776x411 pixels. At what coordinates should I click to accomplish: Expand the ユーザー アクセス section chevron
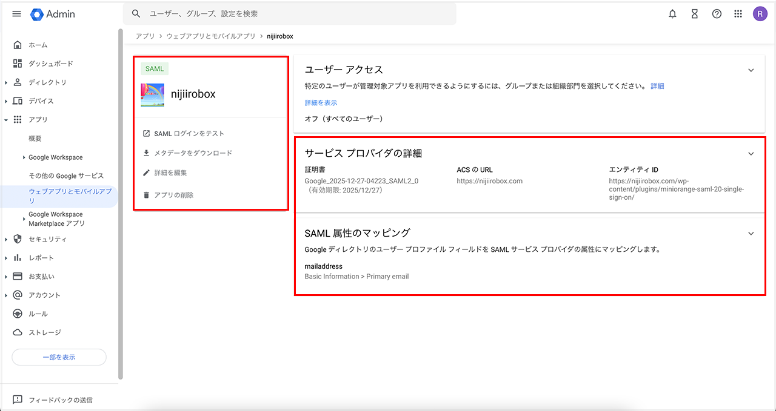coord(751,70)
